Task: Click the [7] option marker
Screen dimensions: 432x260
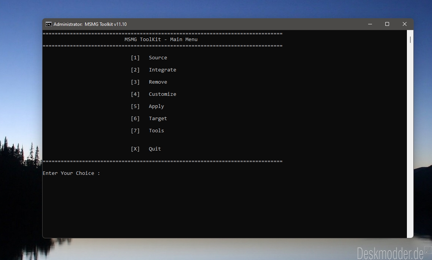Action: coord(135,130)
